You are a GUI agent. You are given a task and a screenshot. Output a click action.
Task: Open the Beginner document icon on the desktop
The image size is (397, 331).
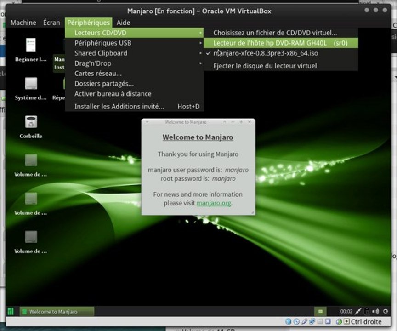(x=31, y=46)
